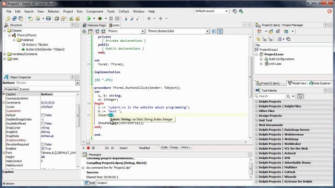Toggle code editor sync-edit button, first icon right of method dropdown

click(214, 31)
